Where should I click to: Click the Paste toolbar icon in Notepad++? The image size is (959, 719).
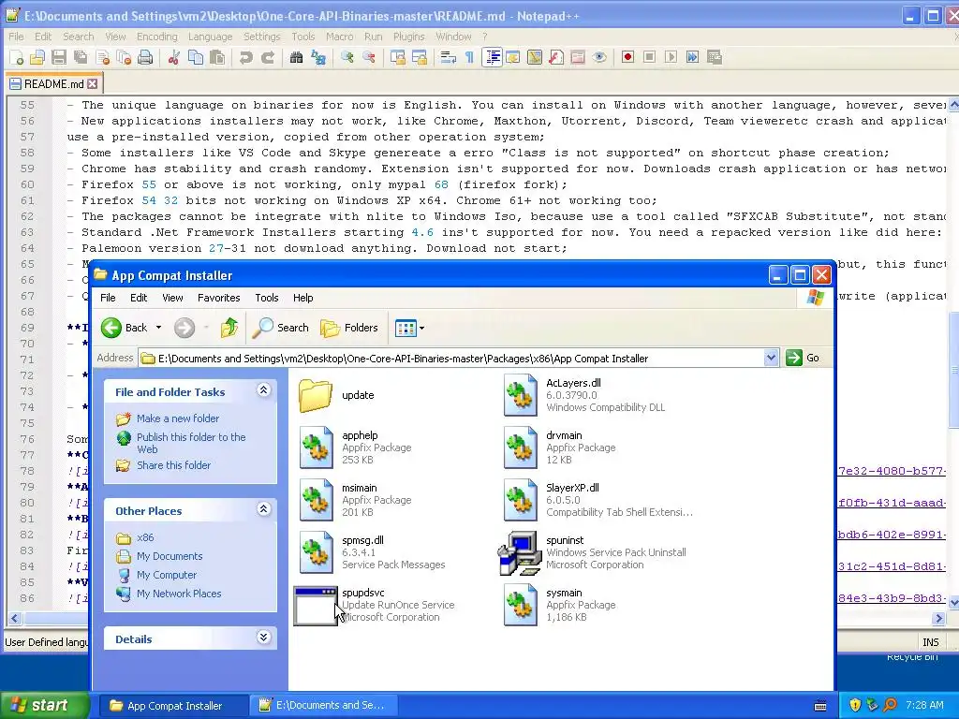217,57
